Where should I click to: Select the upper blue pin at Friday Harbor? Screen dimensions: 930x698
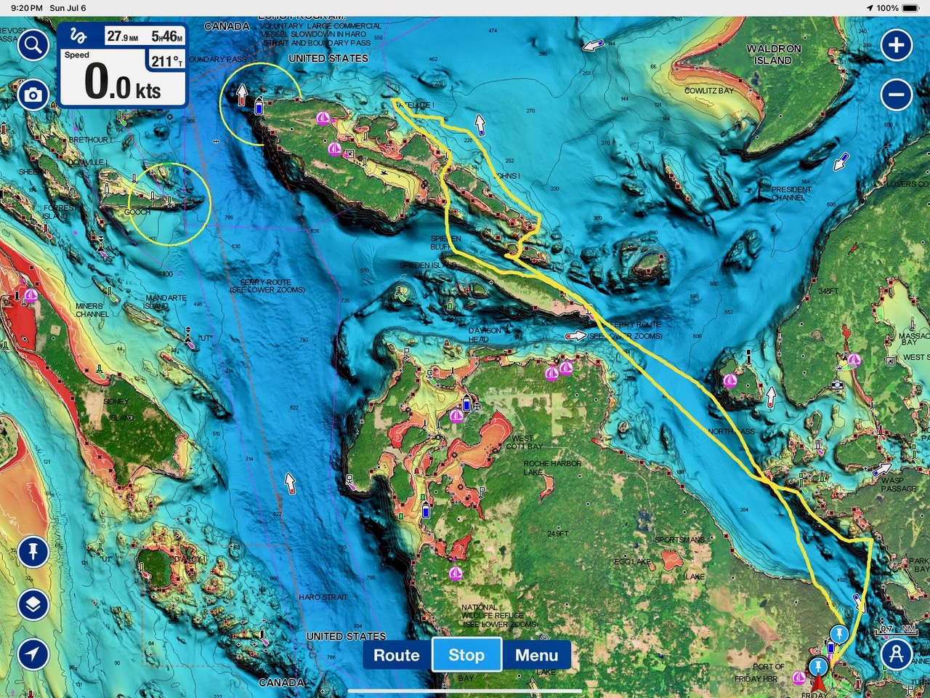tap(839, 633)
